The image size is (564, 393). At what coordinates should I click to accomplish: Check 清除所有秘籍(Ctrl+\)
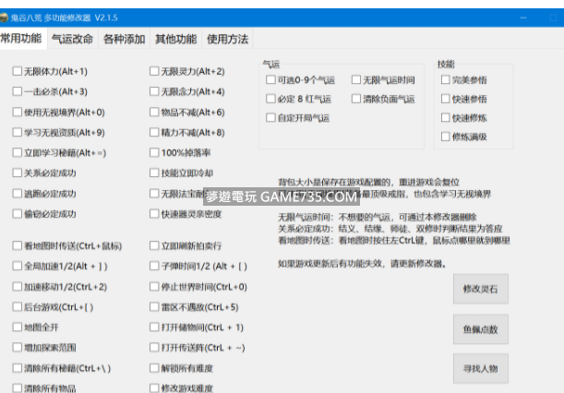[x=17, y=368]
